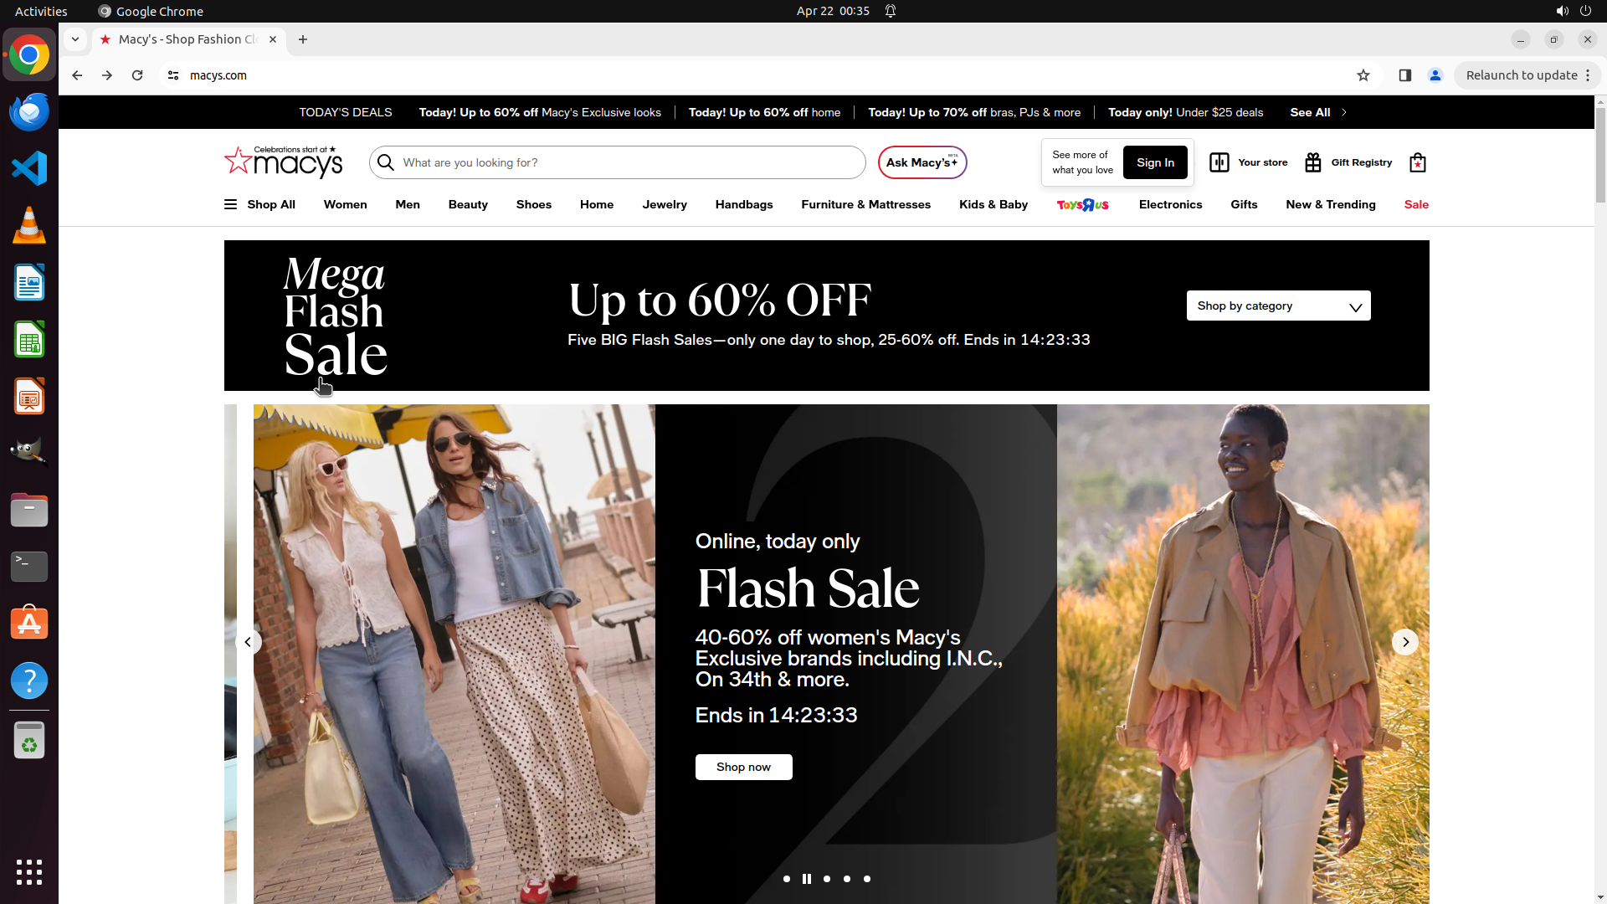Click the shopping bag icon
The width and height of the screenshot is (1607, 904).
click(1417, 162)
